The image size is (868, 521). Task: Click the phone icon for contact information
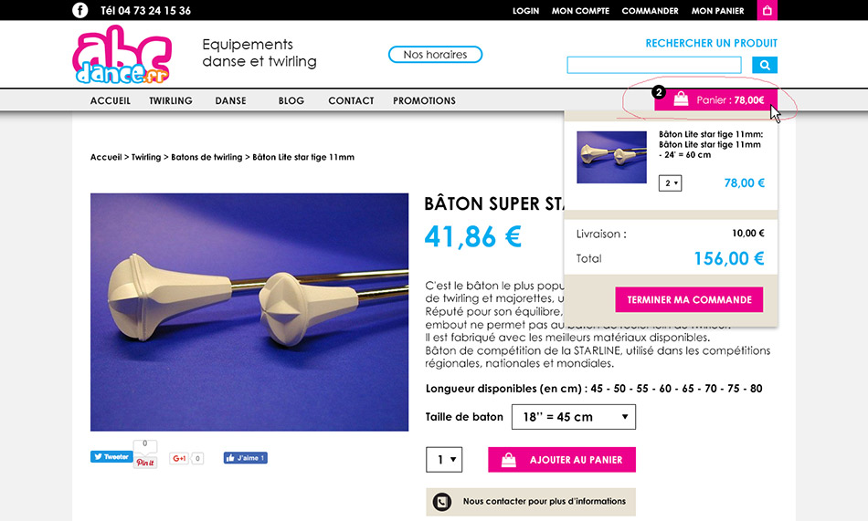click(441, 502)
